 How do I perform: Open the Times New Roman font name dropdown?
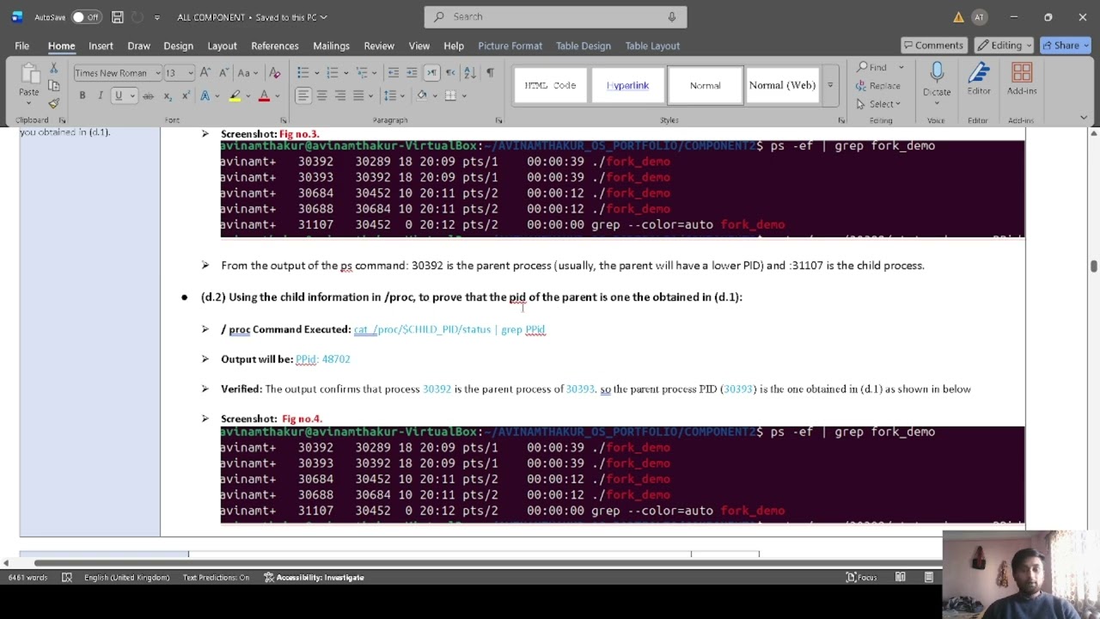tap(157, 73)
